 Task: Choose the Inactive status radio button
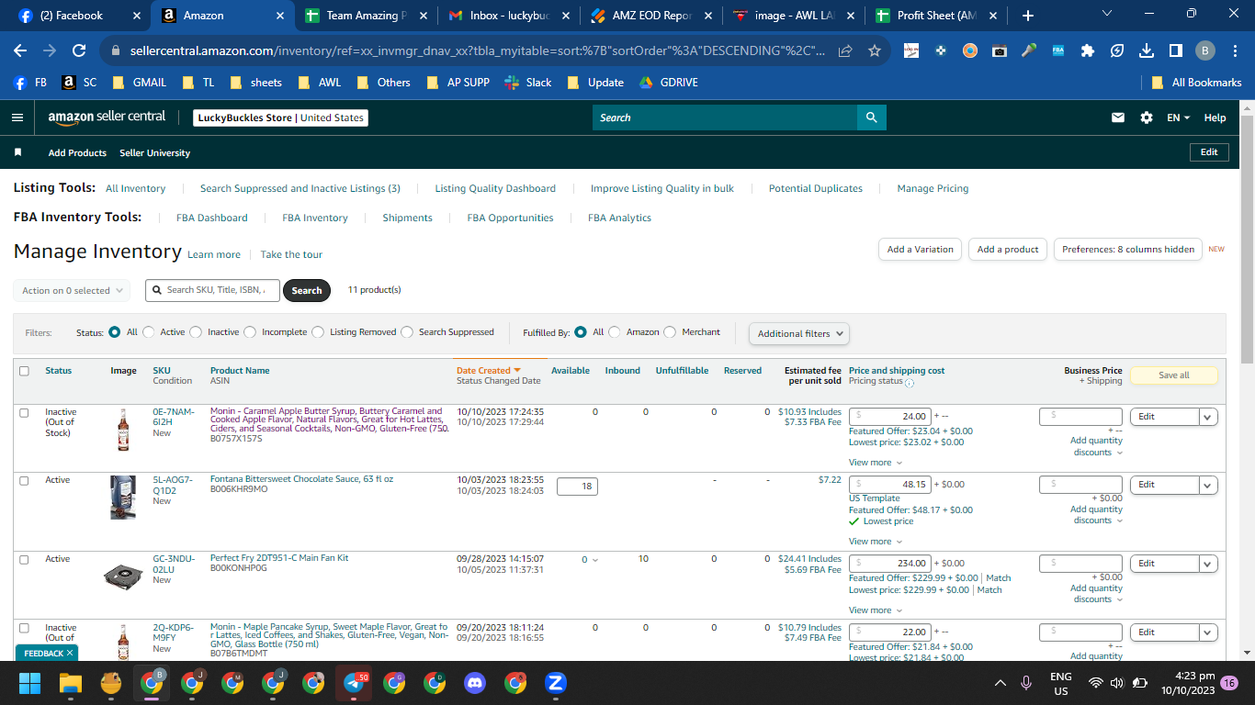tap(196, 332)
